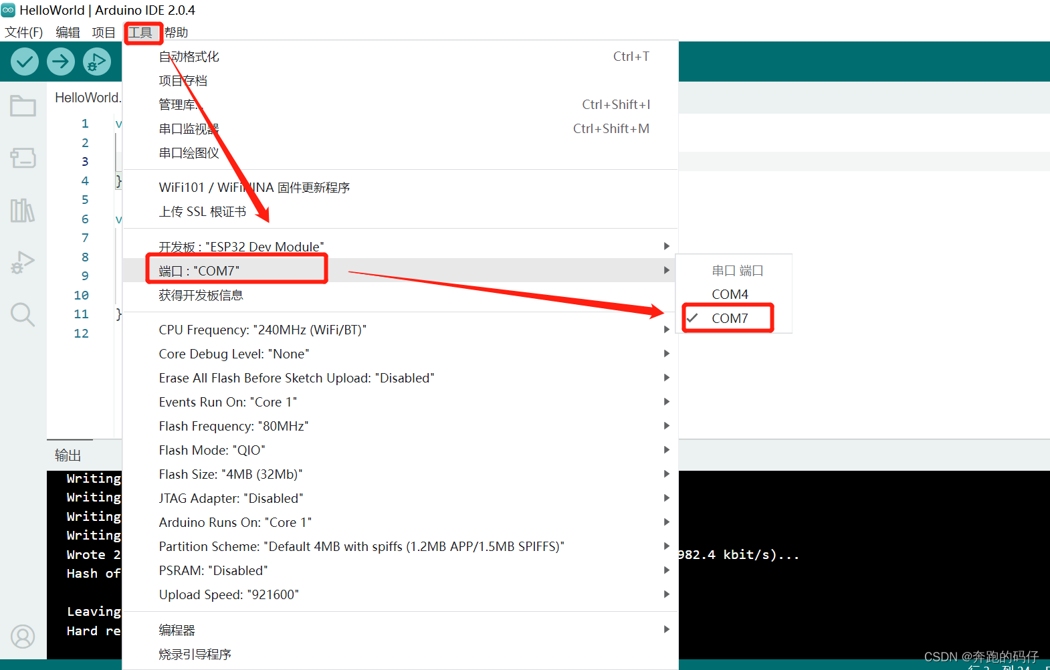
Task: Open the 编辑 menu
Action: (68, 32)
